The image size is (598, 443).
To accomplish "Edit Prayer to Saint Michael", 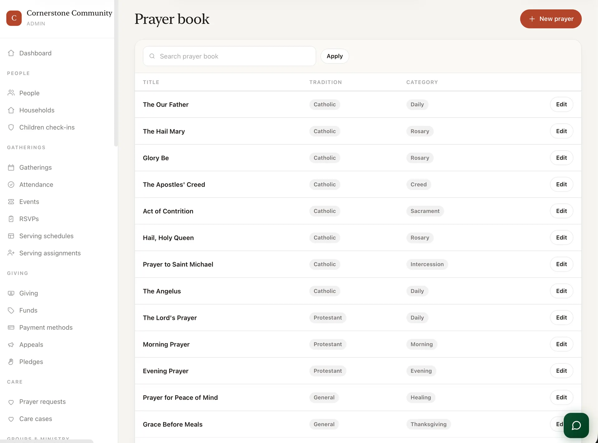I will click(x=561, y=264).
